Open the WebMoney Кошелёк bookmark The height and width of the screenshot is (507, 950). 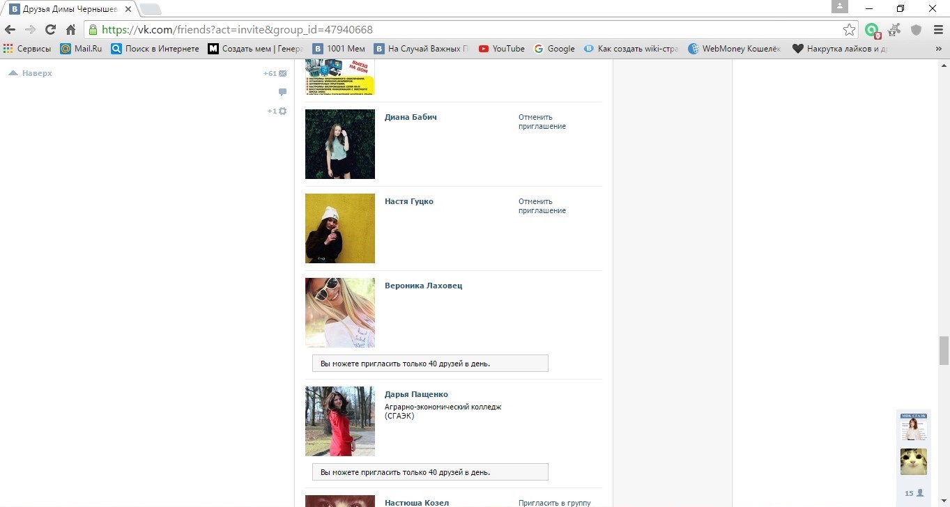[736, 49]
